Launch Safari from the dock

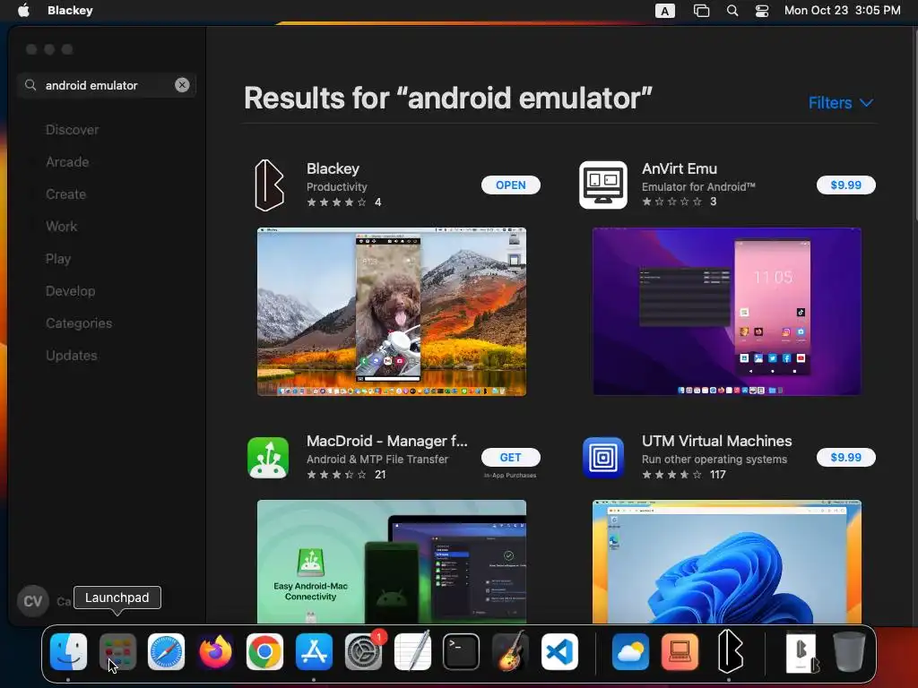coord(166,651)
